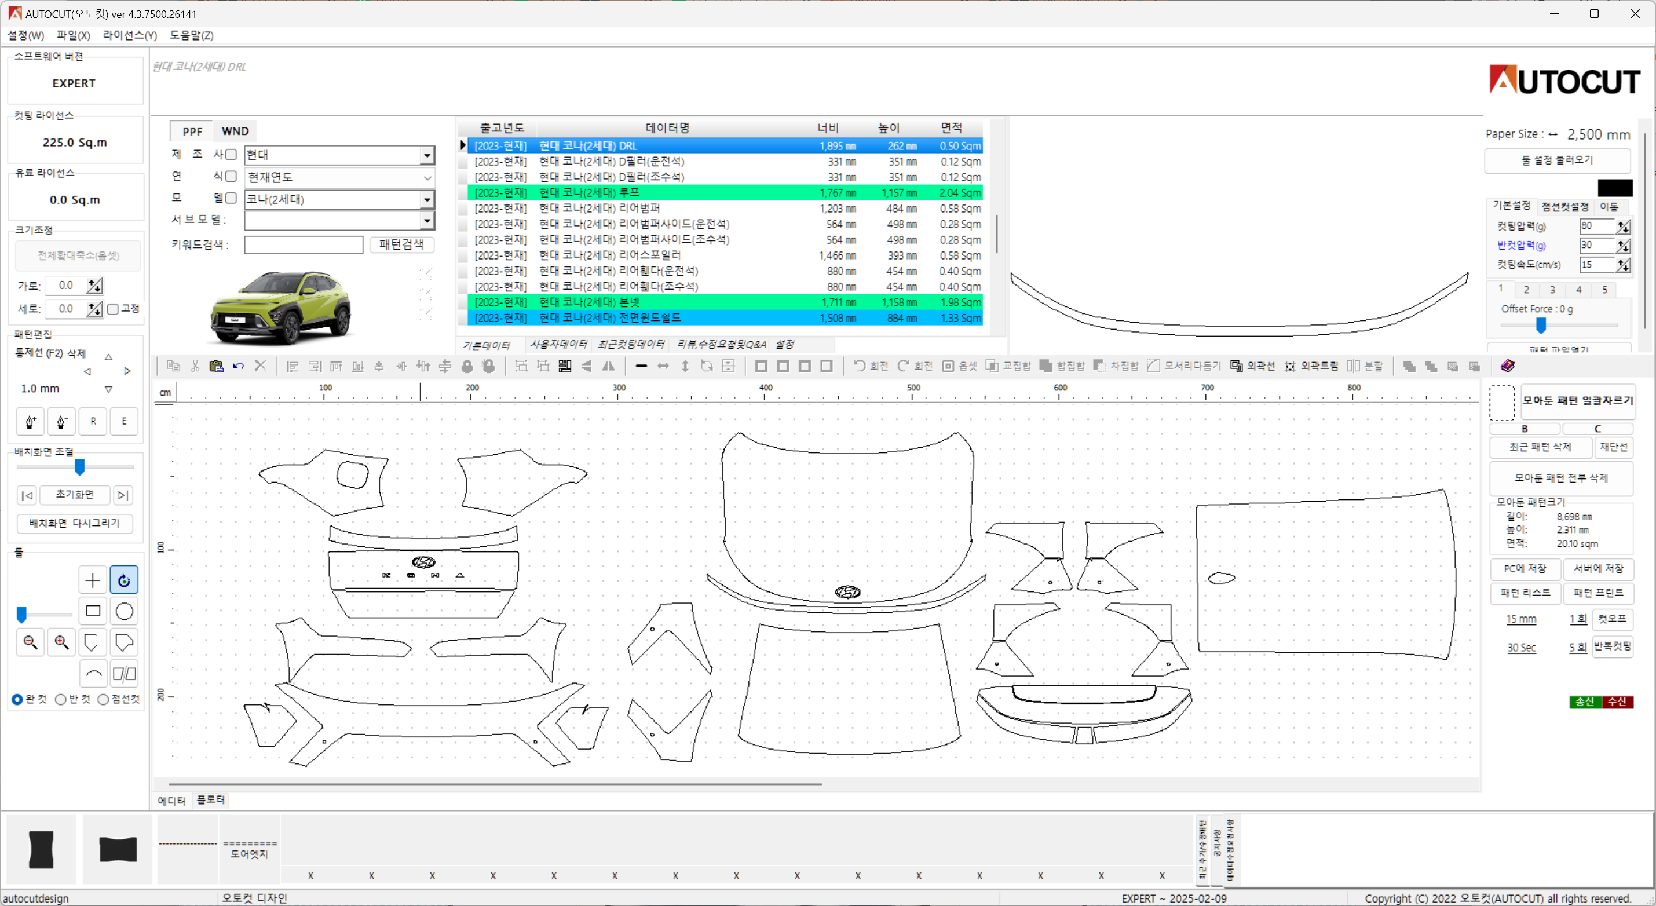Screen dimensions: 1656x906
Task: Click the zoom out magnifier
Action: 30,642
